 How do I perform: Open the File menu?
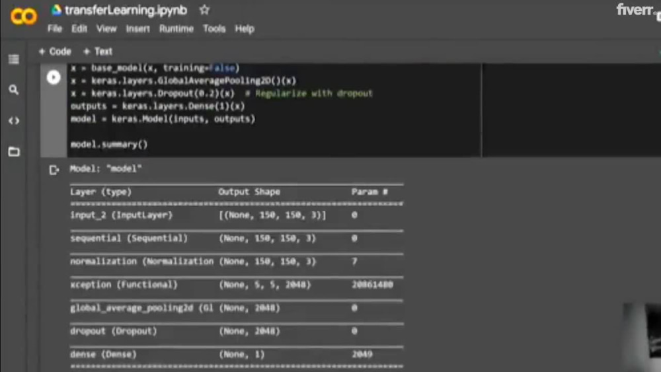[55, 28]
